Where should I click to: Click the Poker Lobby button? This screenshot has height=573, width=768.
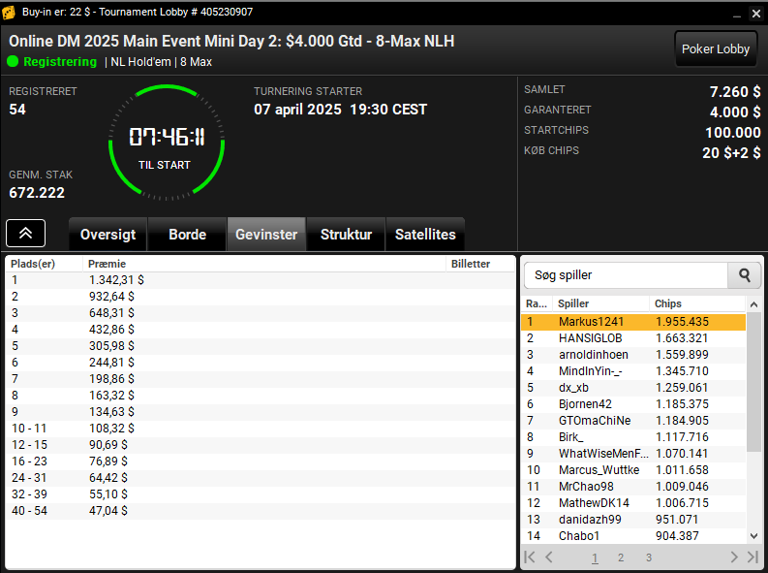point(716,49)
